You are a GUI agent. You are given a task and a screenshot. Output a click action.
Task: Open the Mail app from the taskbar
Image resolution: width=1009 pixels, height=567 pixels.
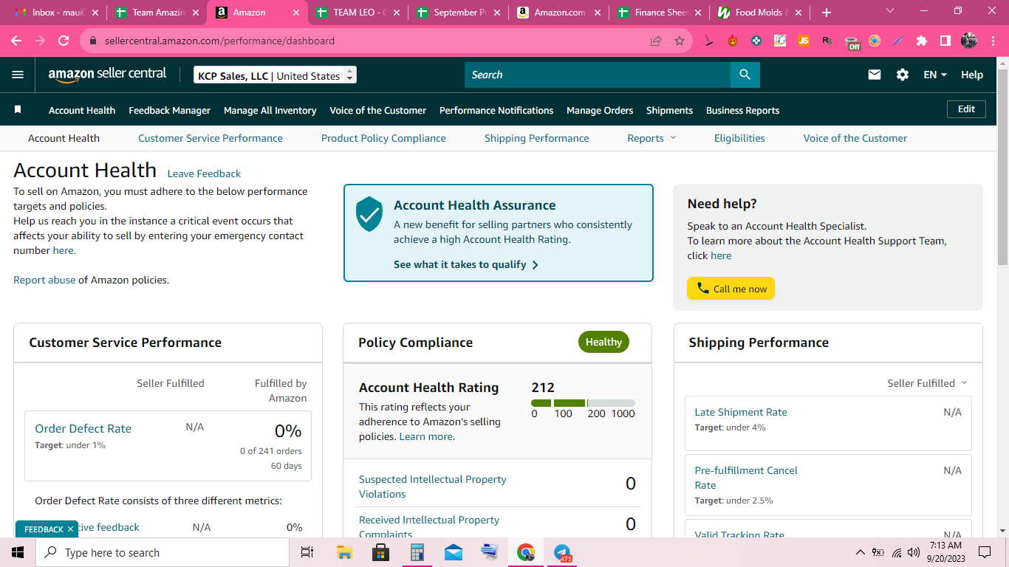[453, 552]
